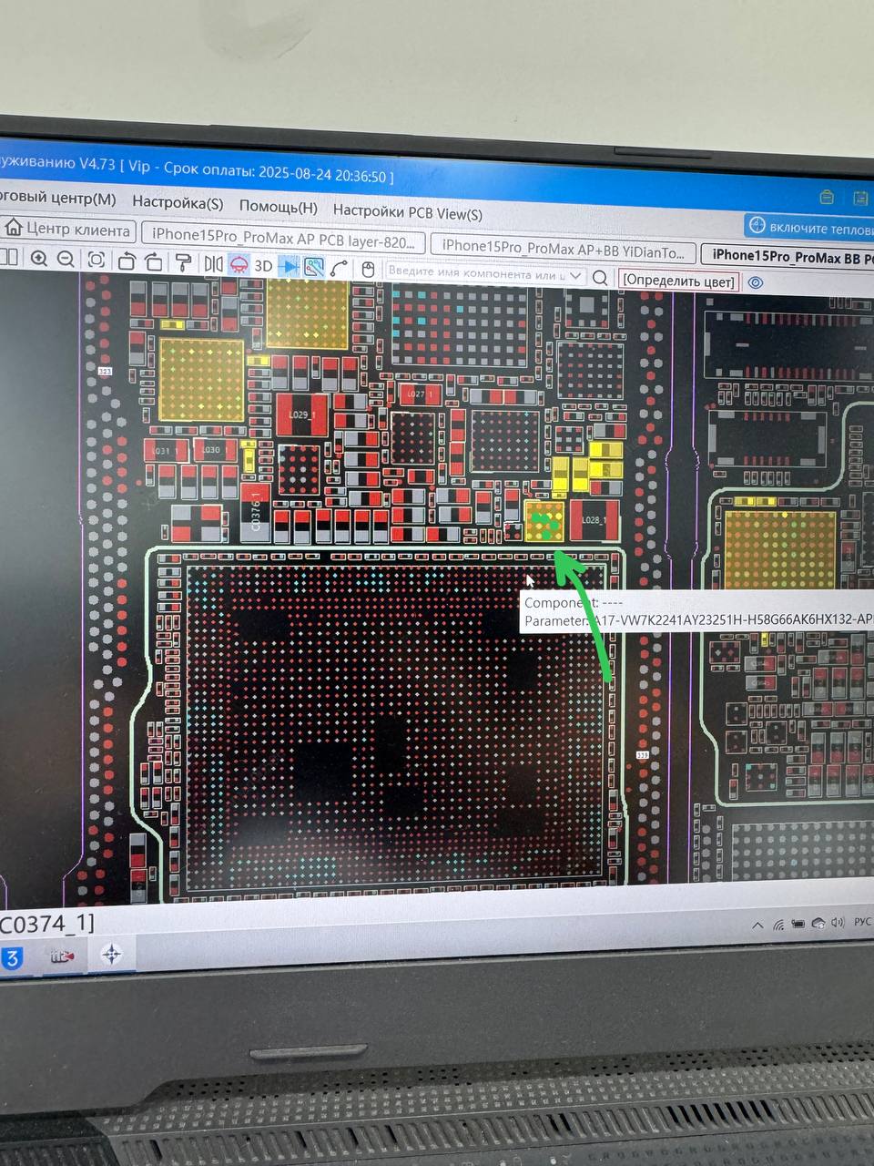Click the red soldering-iron taskbar icon
Viewport: 874px width, 1166px height.
point(62,956)
